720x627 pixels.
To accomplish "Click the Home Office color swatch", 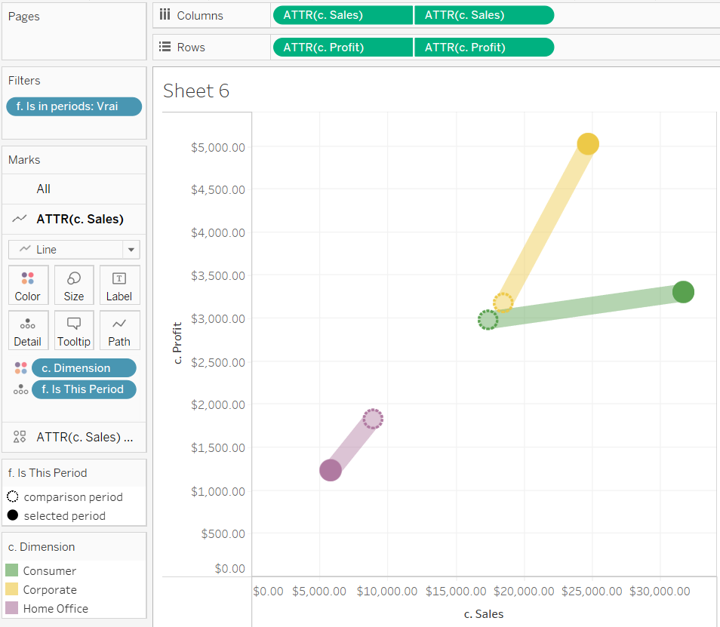I will coord(13,609).
